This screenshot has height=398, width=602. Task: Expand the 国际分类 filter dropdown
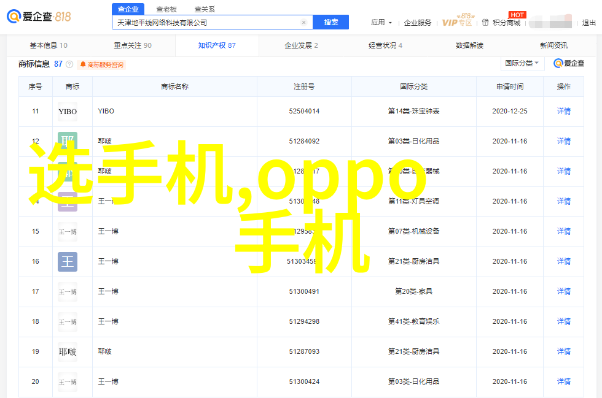point(522,63)
